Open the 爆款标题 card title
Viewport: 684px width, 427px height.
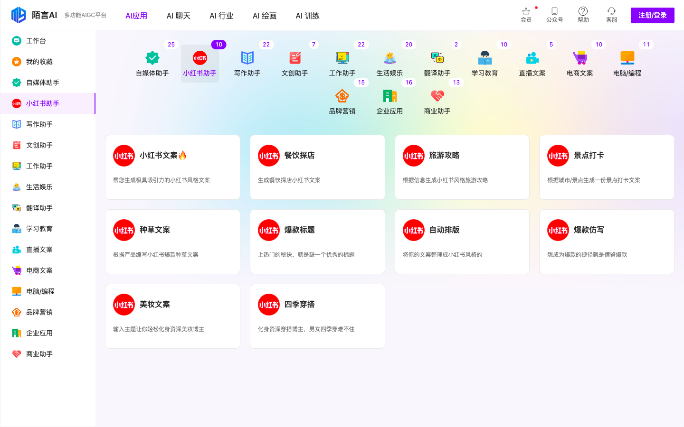pyautogui.click(x=299, y=230)
